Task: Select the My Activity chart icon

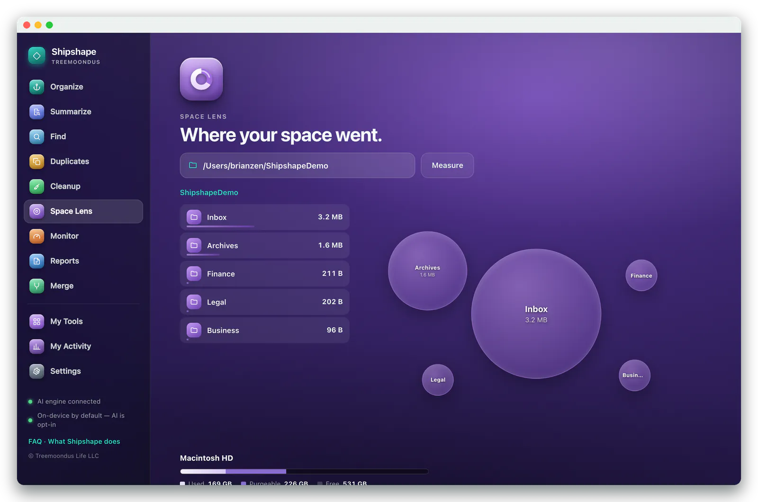Action: (36, 346)
